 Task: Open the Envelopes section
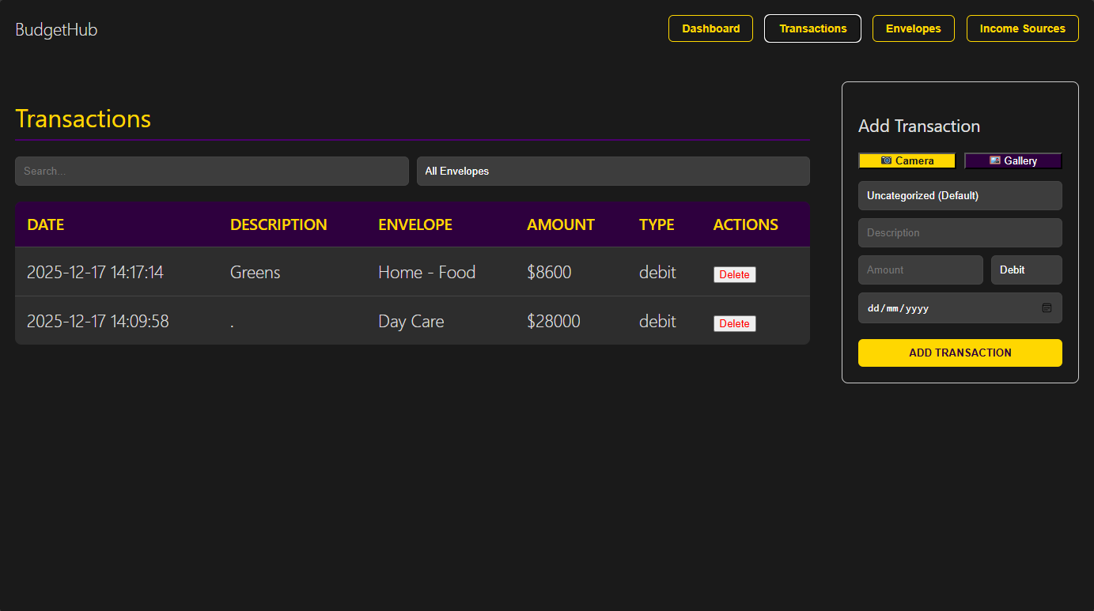pyautogui.click(x=913, y=28)
